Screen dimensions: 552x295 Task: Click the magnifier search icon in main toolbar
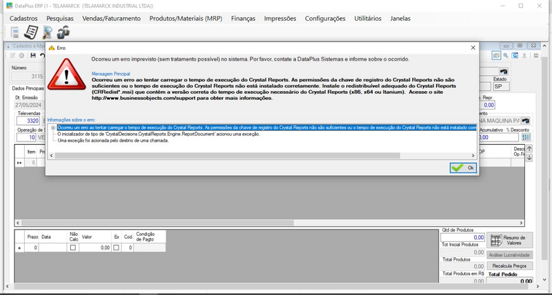point(47,32)
